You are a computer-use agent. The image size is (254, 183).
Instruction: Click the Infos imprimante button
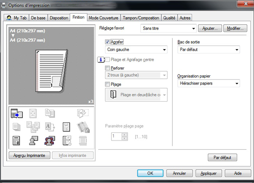(x=73, y=155)
